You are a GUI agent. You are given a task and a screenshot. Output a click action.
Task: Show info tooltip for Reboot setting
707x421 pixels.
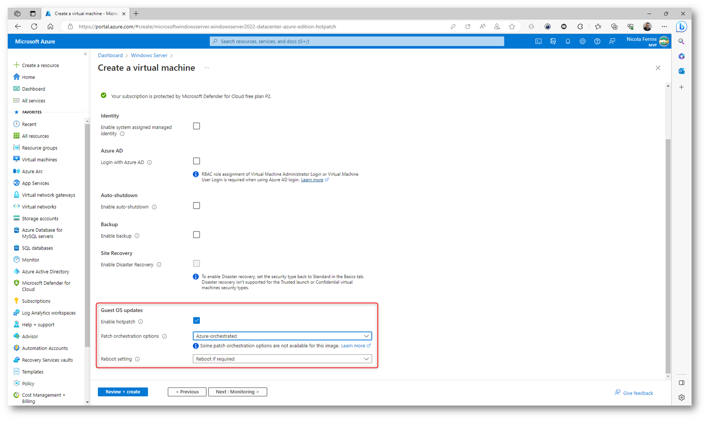click(x=137, y=359)
